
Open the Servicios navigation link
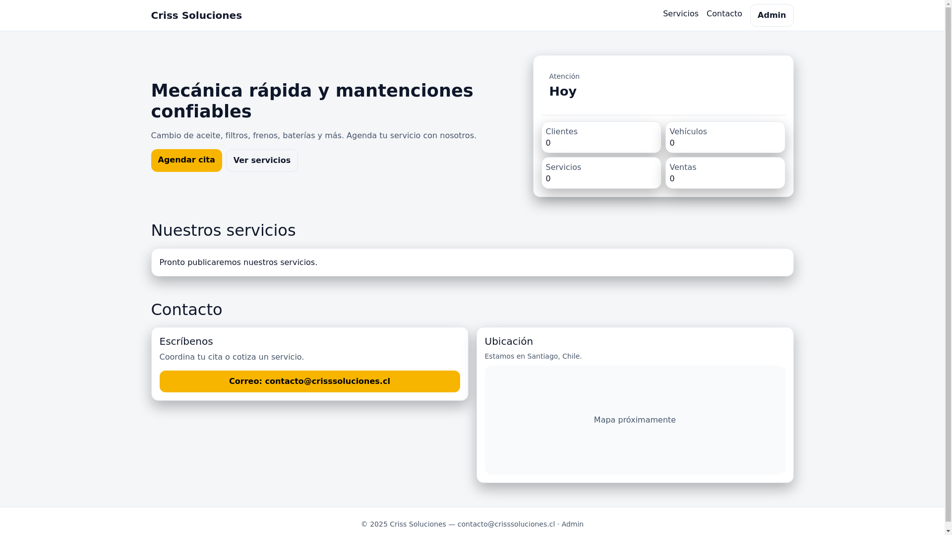pyautogui.click(x=680, y=14)
